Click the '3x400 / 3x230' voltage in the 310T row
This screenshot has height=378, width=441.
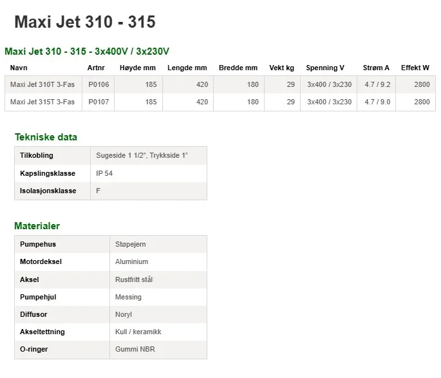pyautogui.click(x=329, y=84)
